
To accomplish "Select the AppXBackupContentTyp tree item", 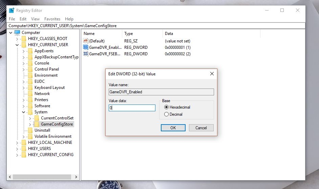I will coord(56,57).
